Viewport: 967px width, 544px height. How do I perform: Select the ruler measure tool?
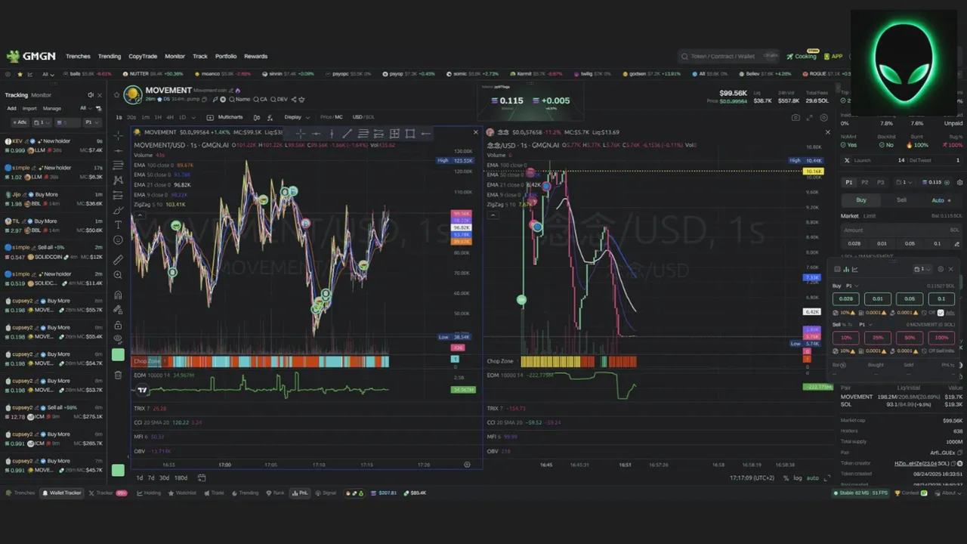[118, 259]
